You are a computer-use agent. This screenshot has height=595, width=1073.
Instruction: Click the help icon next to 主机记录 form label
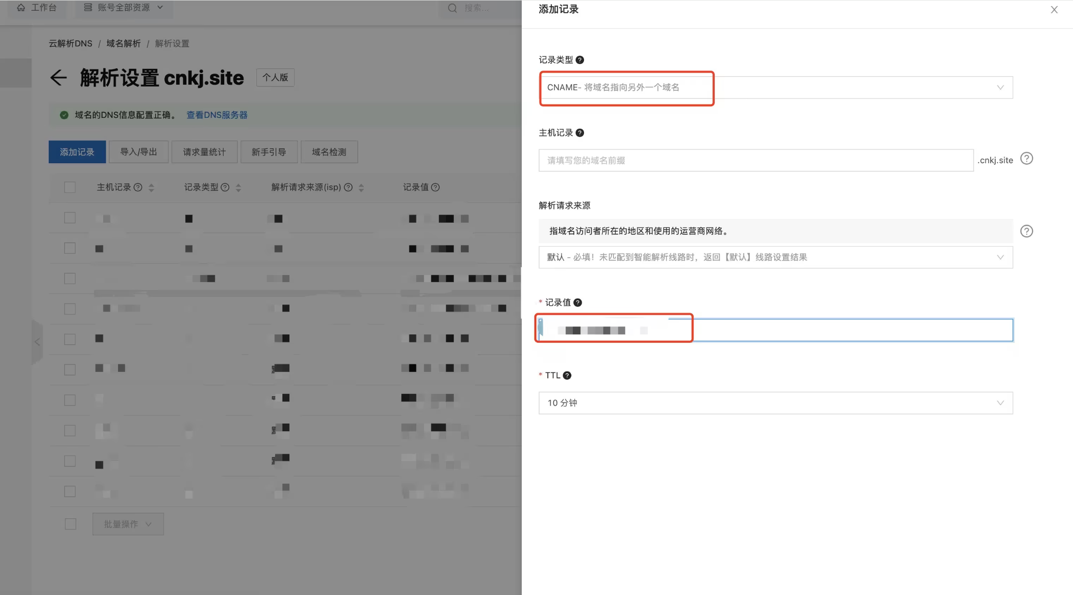point(580,133)
